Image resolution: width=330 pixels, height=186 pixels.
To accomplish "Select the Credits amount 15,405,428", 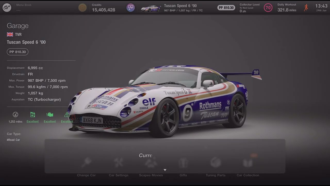I will [x=104, y=10].
